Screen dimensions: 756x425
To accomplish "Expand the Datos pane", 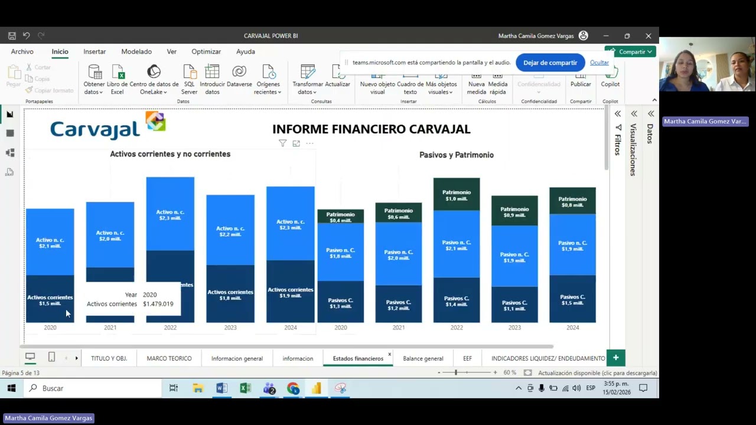I will [x=650, y=114].
